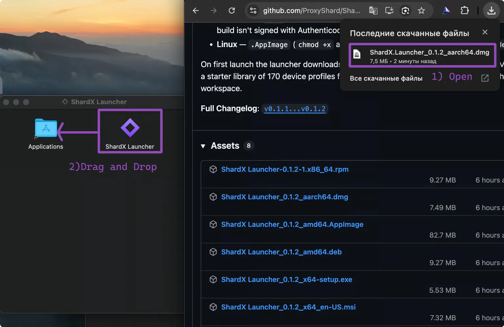Click the 7.32 MB size value
This screenshot has width=504, height=327.
(x=443, y=318)
